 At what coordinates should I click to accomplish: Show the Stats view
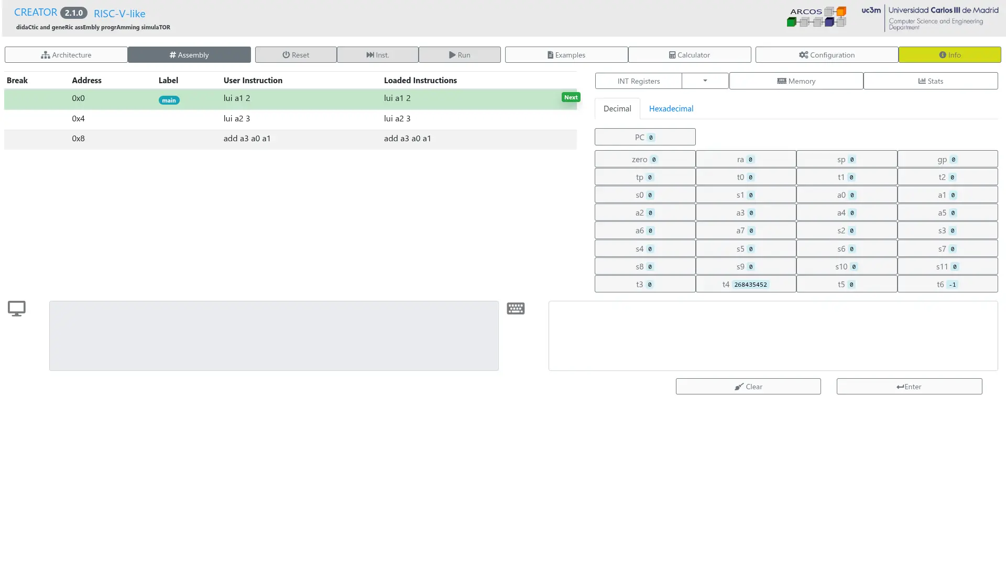[x=931, y=81]
